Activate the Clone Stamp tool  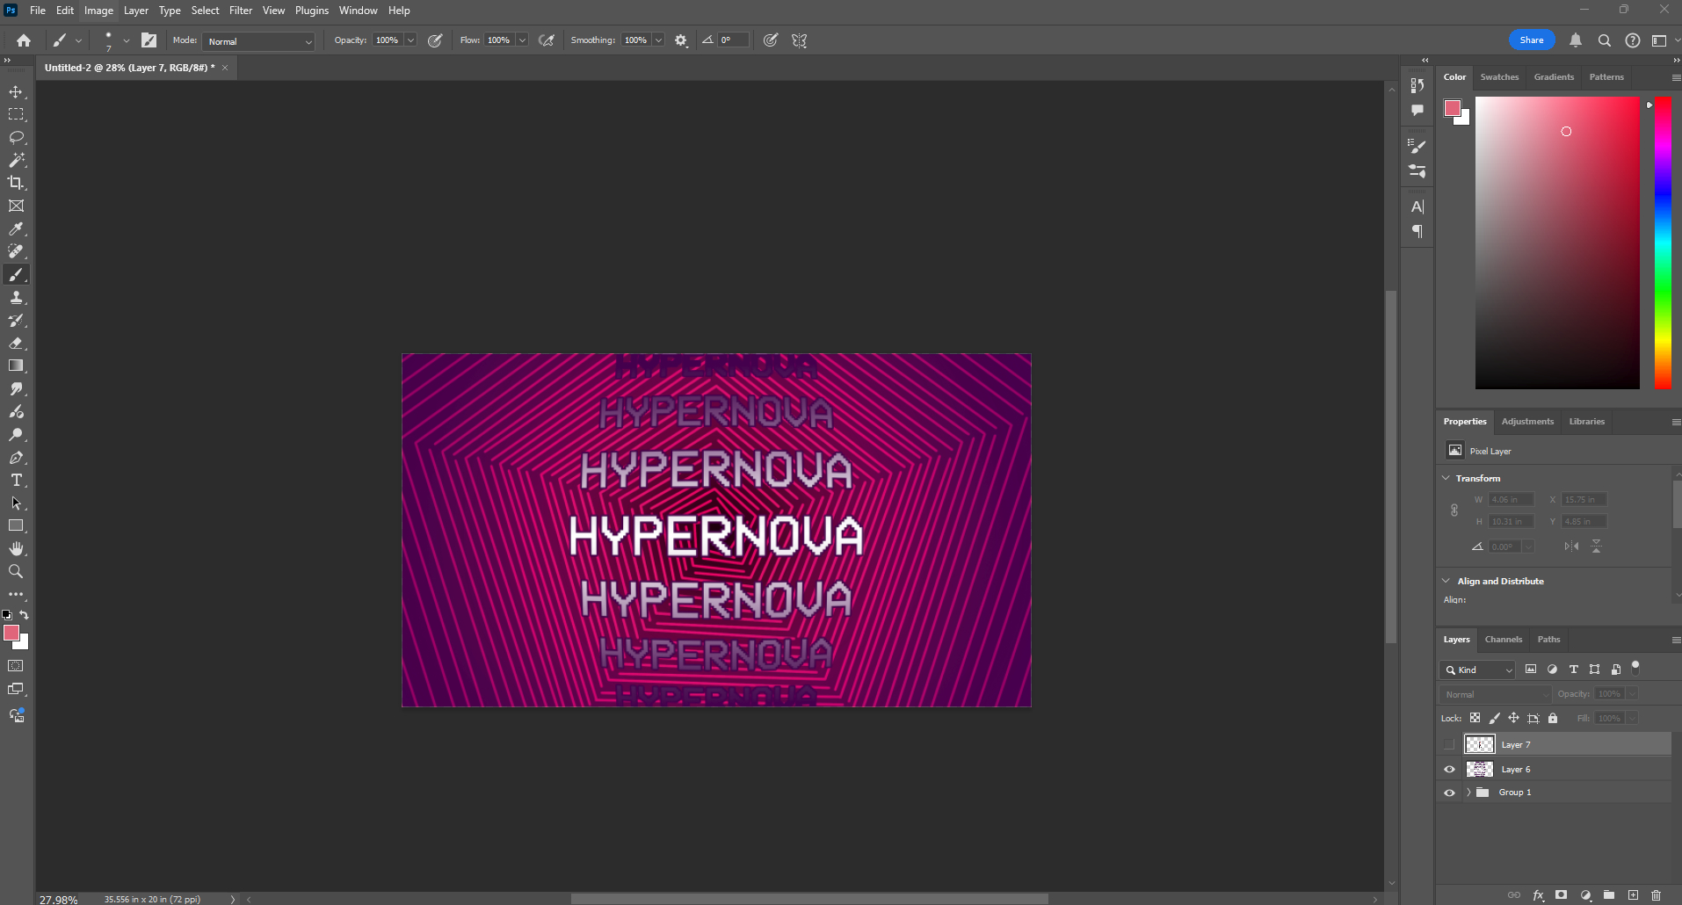click(x=16, y=298)
